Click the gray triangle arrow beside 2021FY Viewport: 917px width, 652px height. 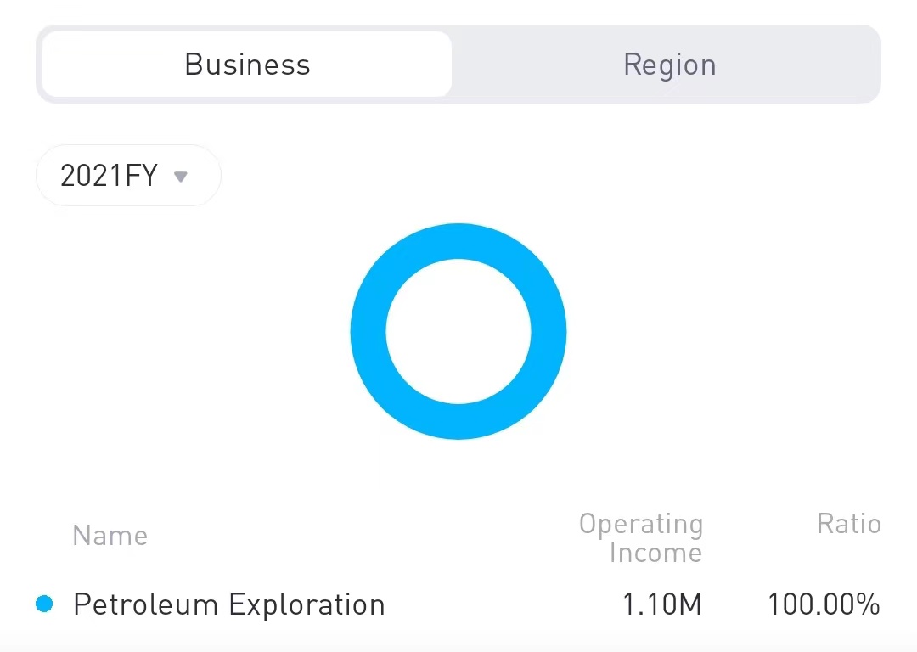click(x=180, y=177)
